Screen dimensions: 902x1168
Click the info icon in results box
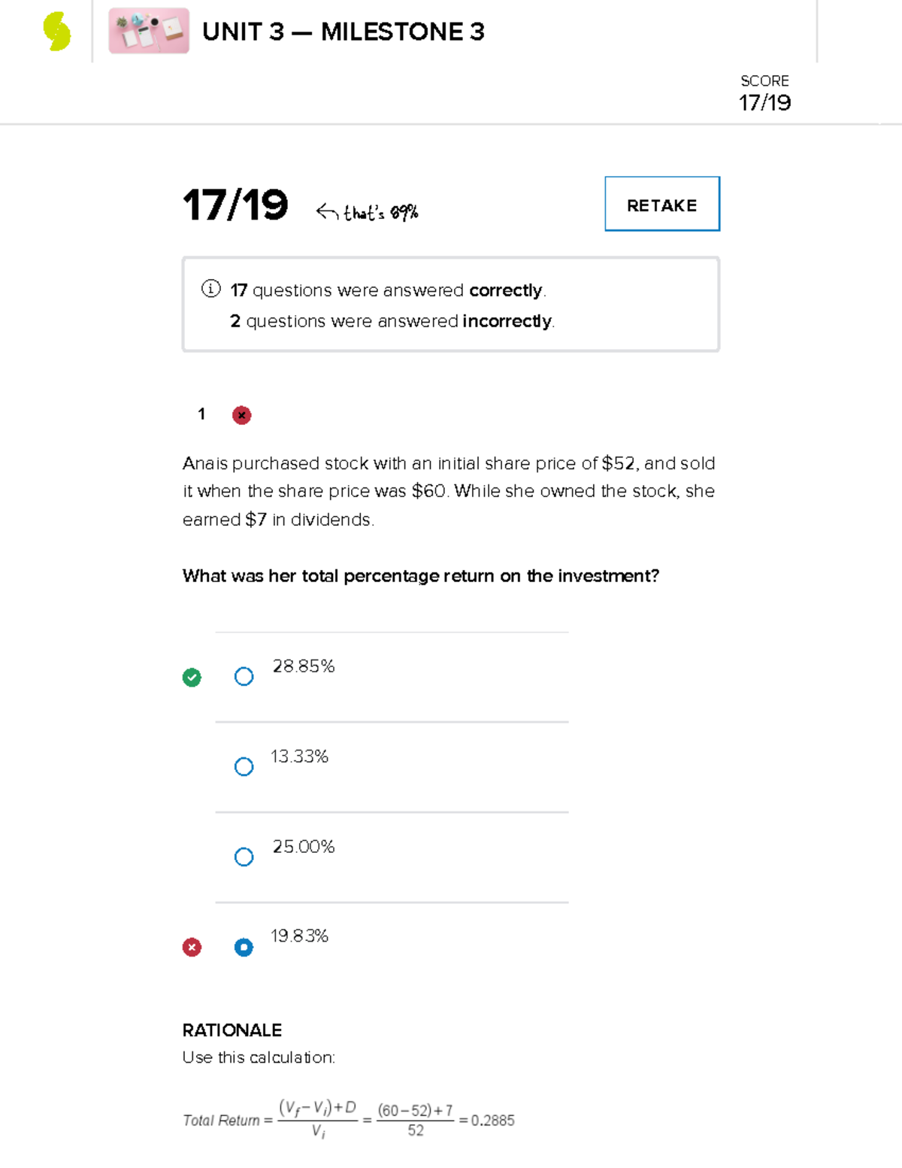[211, 289]
